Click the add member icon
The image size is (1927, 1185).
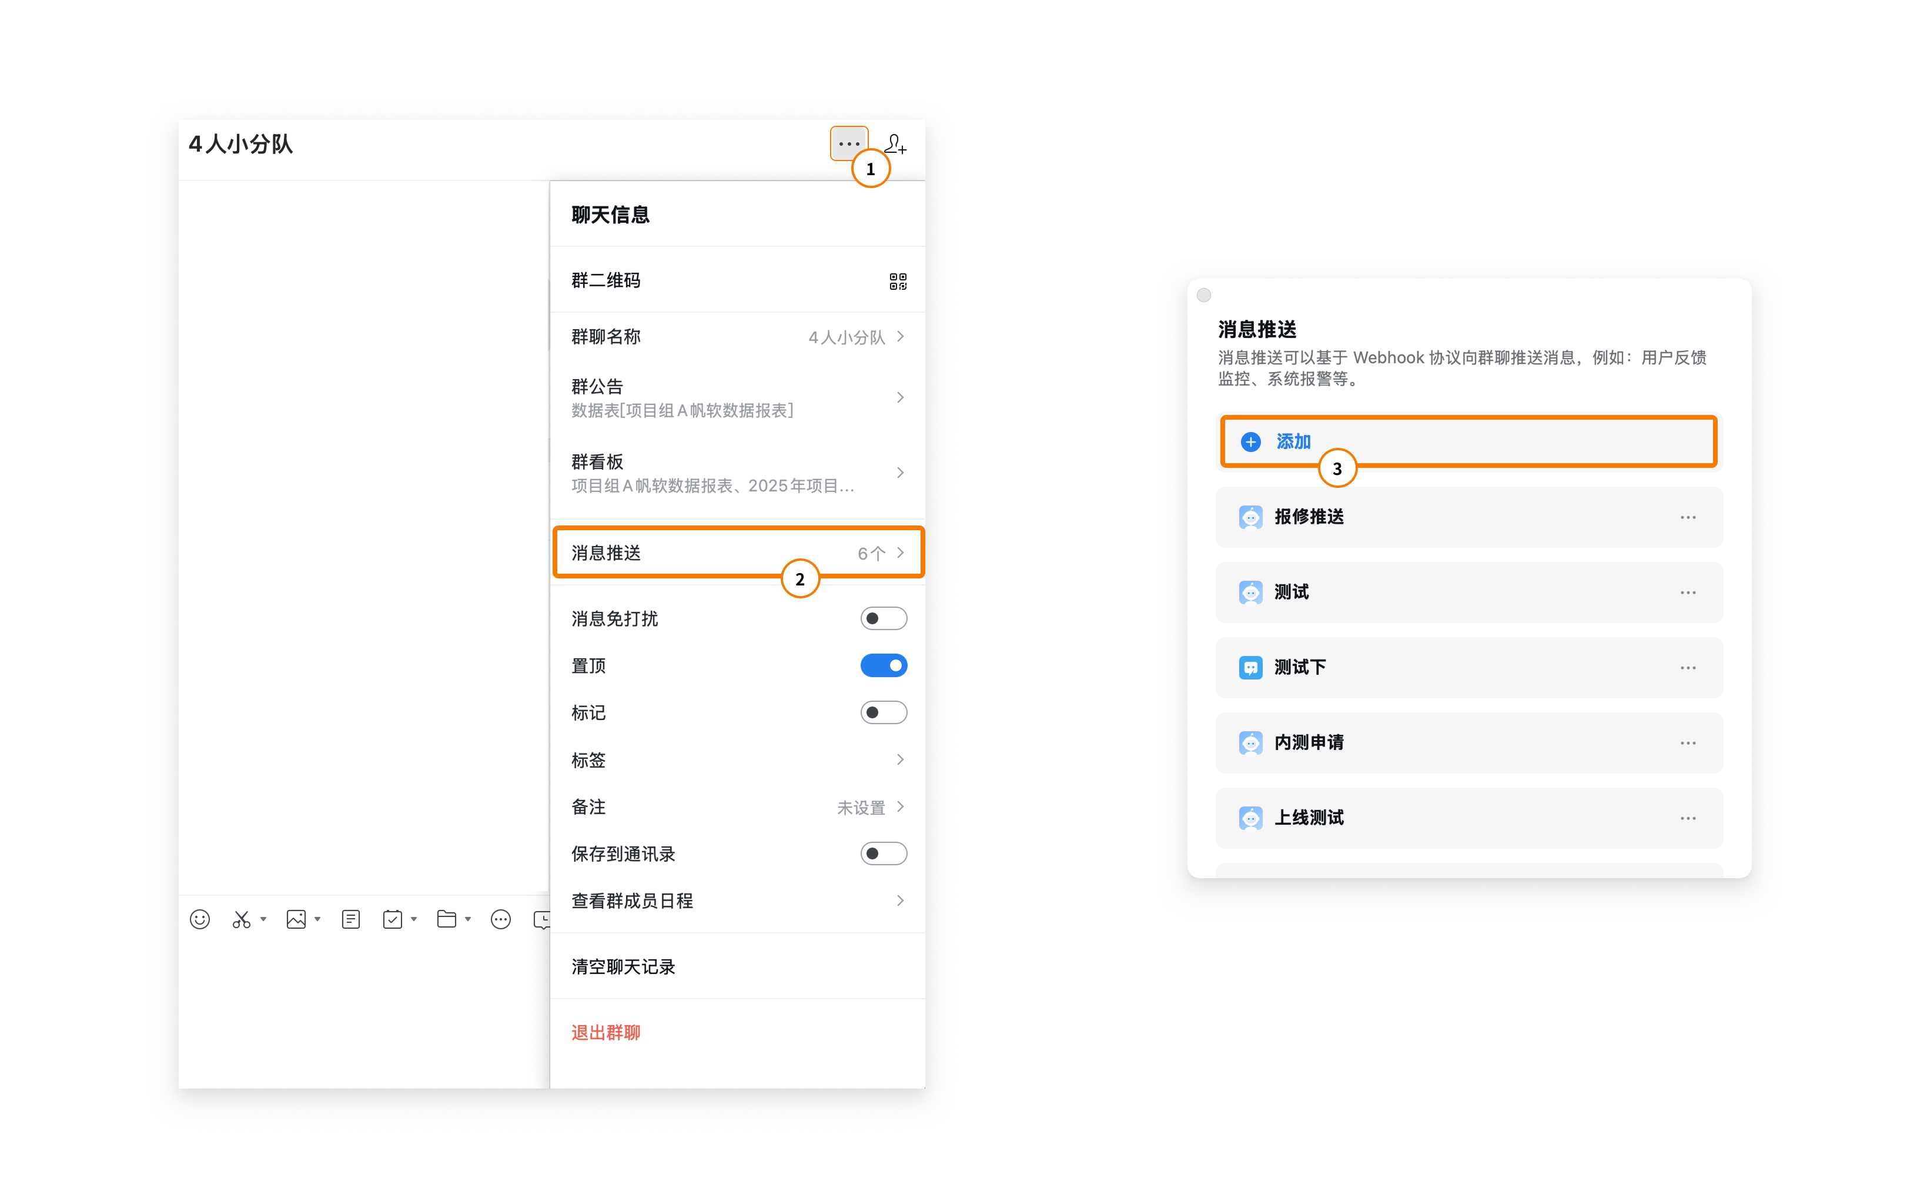click(895, 145)
